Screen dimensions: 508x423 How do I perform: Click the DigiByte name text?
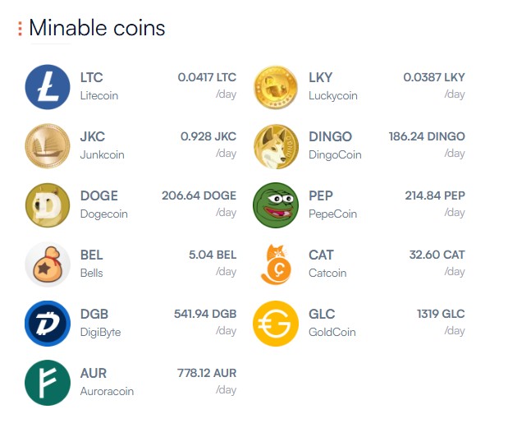[100, 333]
